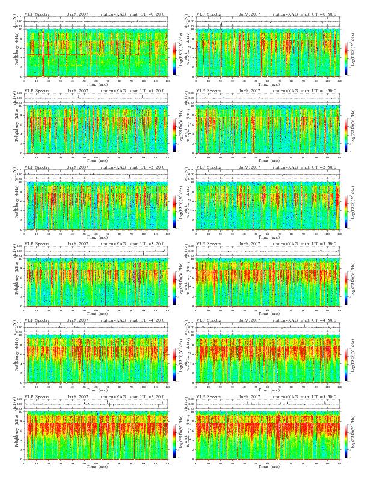Click the spectrogram plot starting UT 5:20:0
The image size is (368, 477).
[x=96, y=435]
